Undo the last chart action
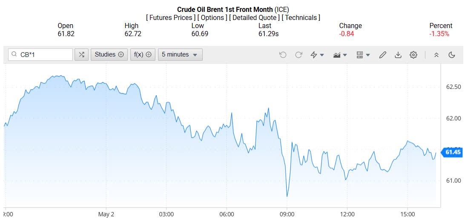Image resolution: width=465 pixels, height=218 pixels. [x=283, y=55]
